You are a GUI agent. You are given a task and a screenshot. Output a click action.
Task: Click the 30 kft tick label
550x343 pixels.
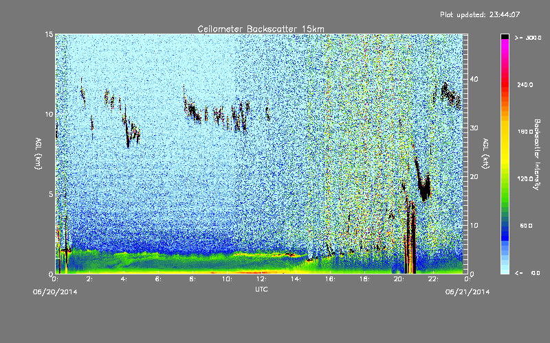[x=474, y=128]
